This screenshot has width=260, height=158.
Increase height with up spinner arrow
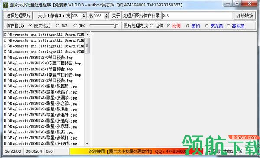point(107,14)
